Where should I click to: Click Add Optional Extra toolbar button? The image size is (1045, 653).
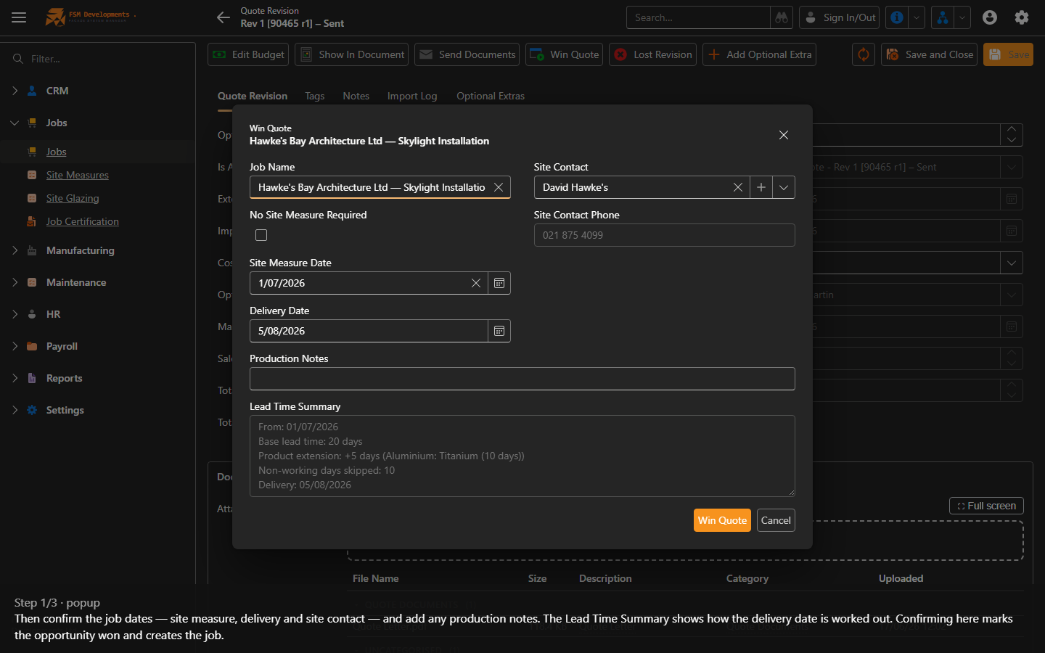pos(760,54)
